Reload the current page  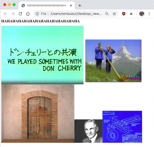click(x=20, y=14)
